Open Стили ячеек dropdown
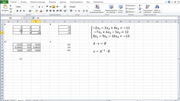 coord(121,9)
